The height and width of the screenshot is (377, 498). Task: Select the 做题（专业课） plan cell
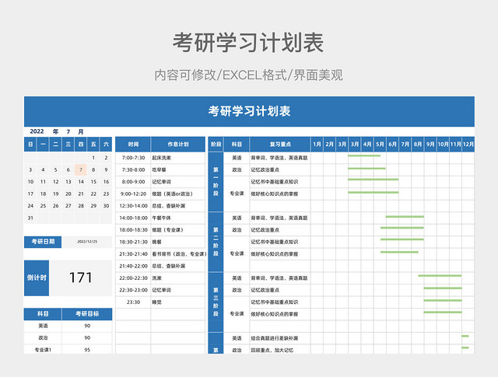click(178, 230)
